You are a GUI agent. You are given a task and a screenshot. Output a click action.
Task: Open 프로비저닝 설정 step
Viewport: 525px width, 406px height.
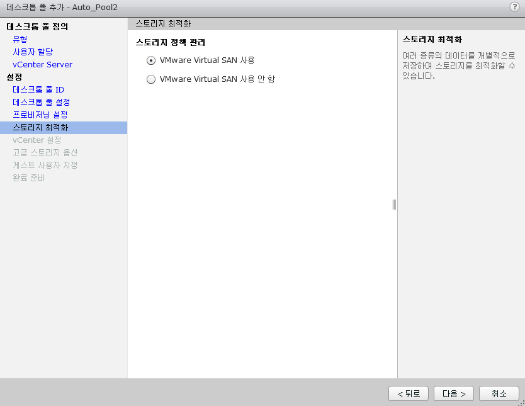pyautogui.click(x=40, y=115)
